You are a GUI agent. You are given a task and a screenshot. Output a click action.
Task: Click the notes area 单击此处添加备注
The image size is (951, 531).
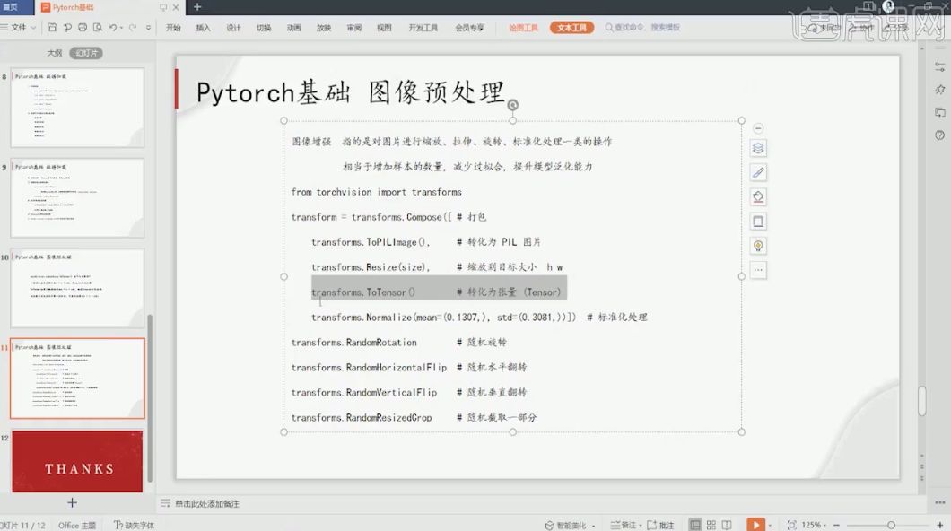click(x=207, y=504)
